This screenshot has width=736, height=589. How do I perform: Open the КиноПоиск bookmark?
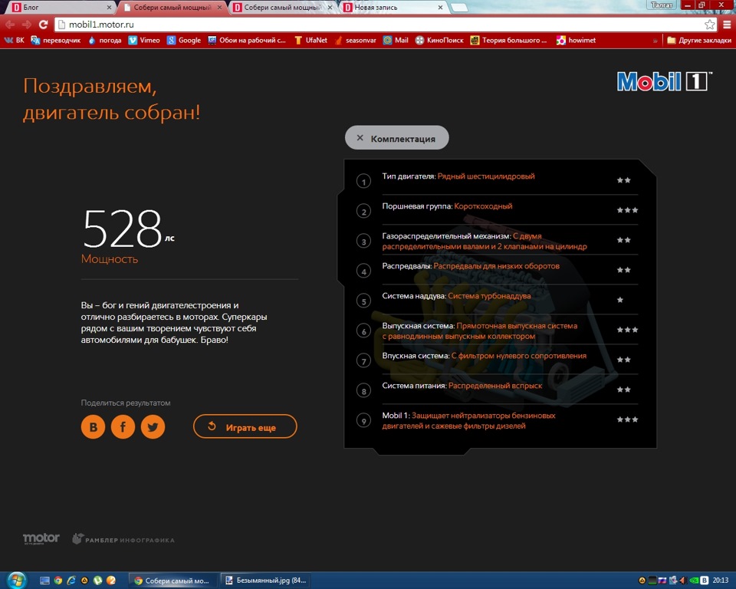pyautogui.click(x=439, y=41)
